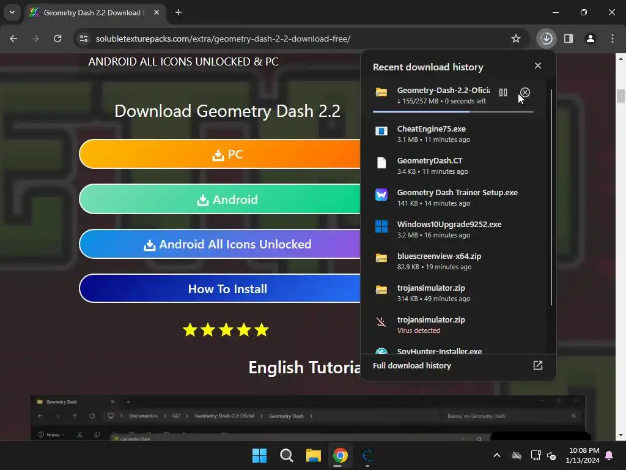
Task: Open full download history external icon
Action: (538, 365)
